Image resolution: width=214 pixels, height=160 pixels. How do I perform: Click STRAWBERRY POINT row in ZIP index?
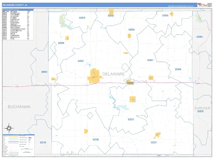(x=16, y=29)
